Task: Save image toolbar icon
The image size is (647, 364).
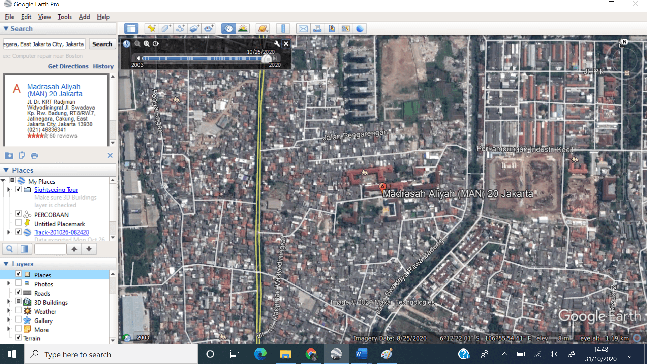Action: tap(332, 29)
